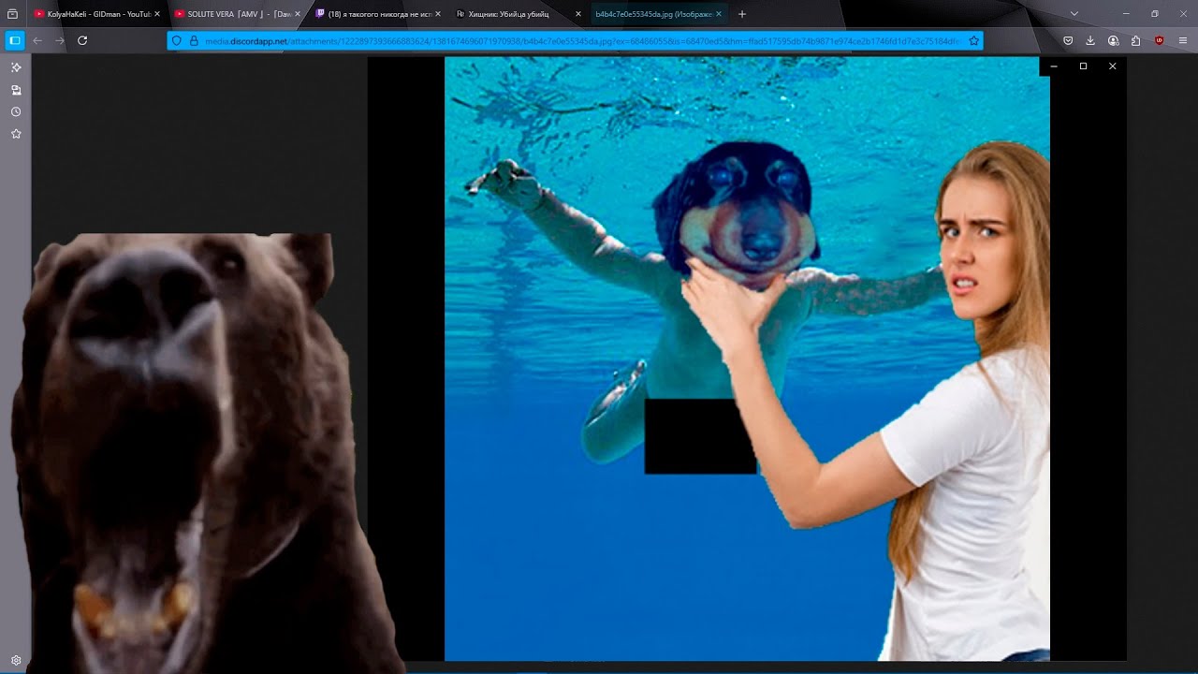Open synced tabs in the sidebar

(x=16, y=90)
